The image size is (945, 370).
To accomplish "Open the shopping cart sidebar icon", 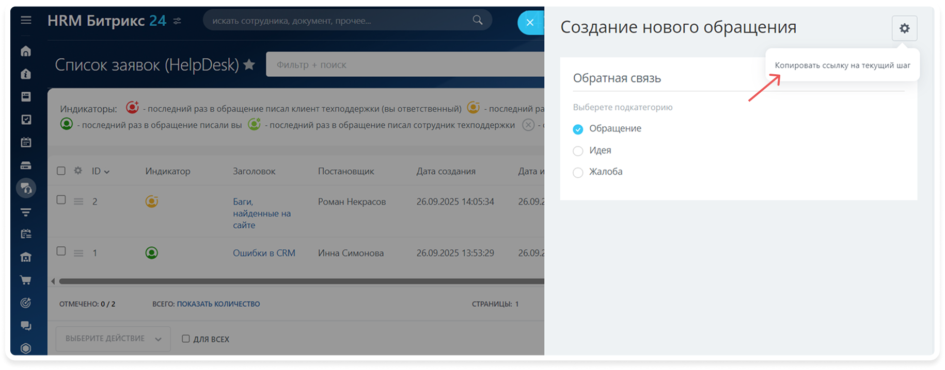I will (x=26, y=280).
